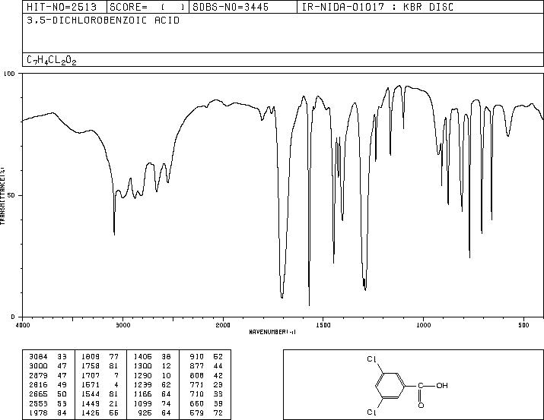Click the 0 label at transmittance axis bottom

click(x=13, y=317)
